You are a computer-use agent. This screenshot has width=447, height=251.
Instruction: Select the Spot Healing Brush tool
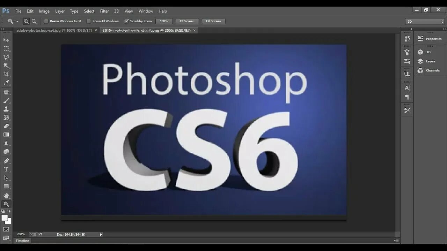(x=6, y=92)
